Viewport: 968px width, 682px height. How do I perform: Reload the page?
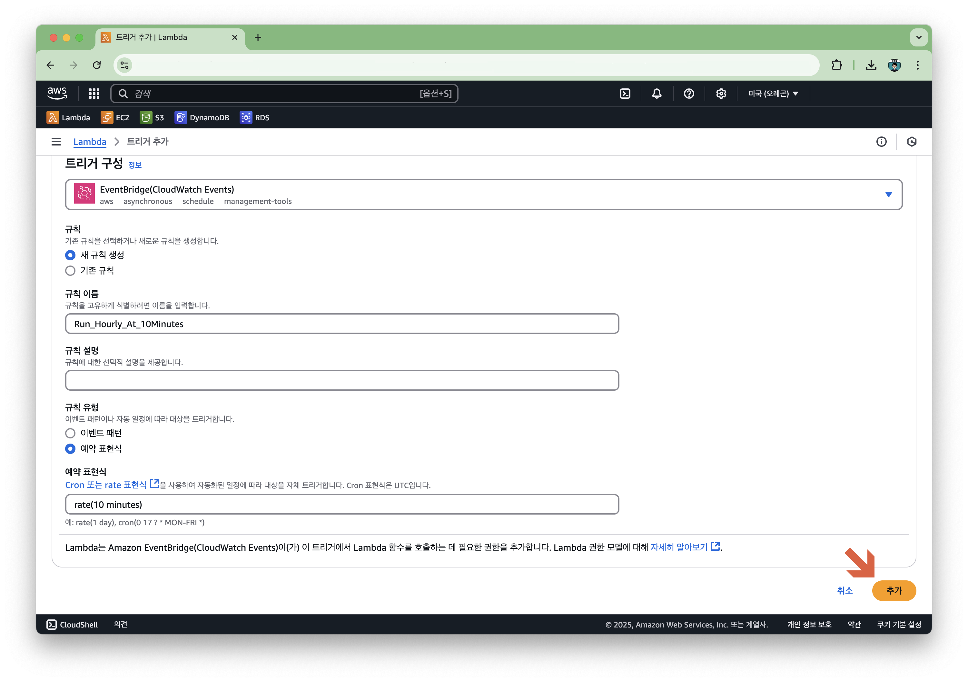[x=96, y=65]
